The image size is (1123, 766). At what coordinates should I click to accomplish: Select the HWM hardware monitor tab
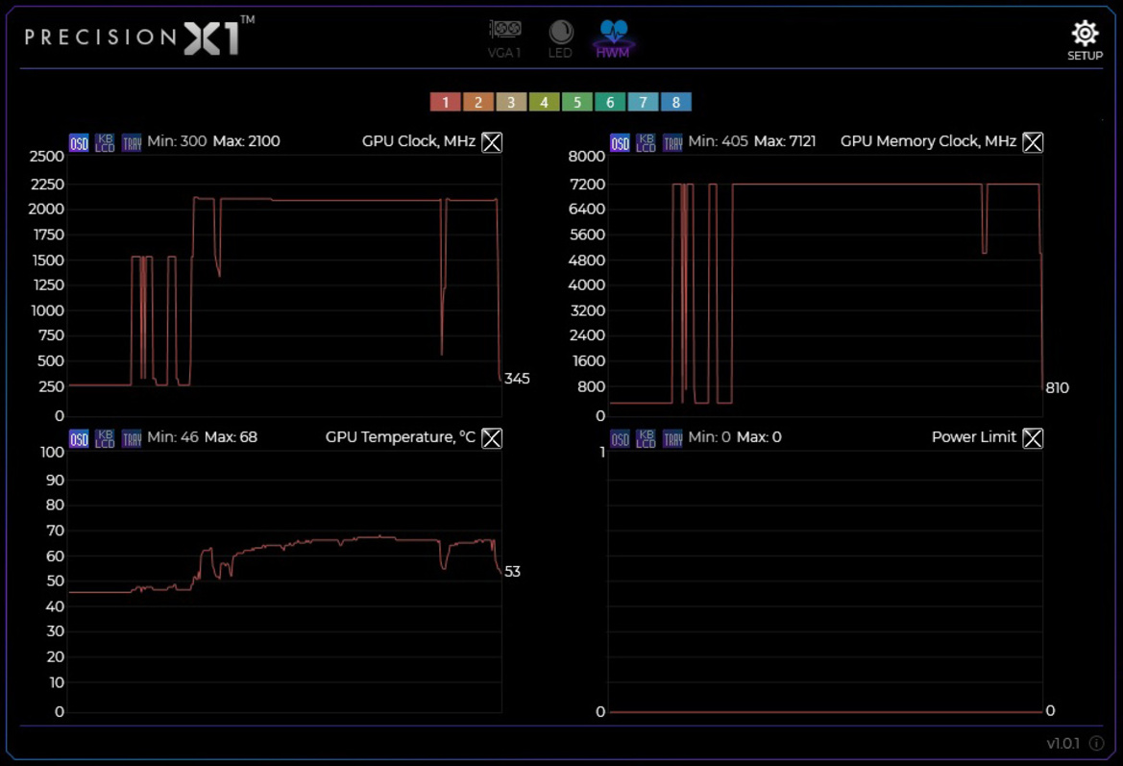(613, 38)
